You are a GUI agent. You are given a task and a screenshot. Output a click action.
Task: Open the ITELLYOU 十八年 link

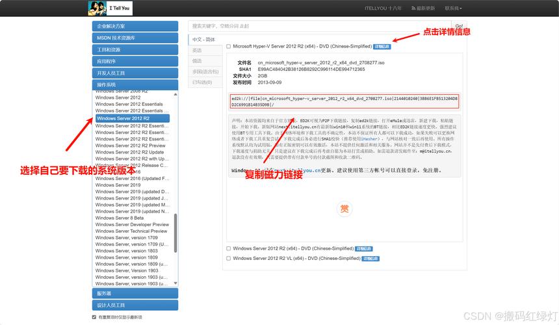coord(383,8)
